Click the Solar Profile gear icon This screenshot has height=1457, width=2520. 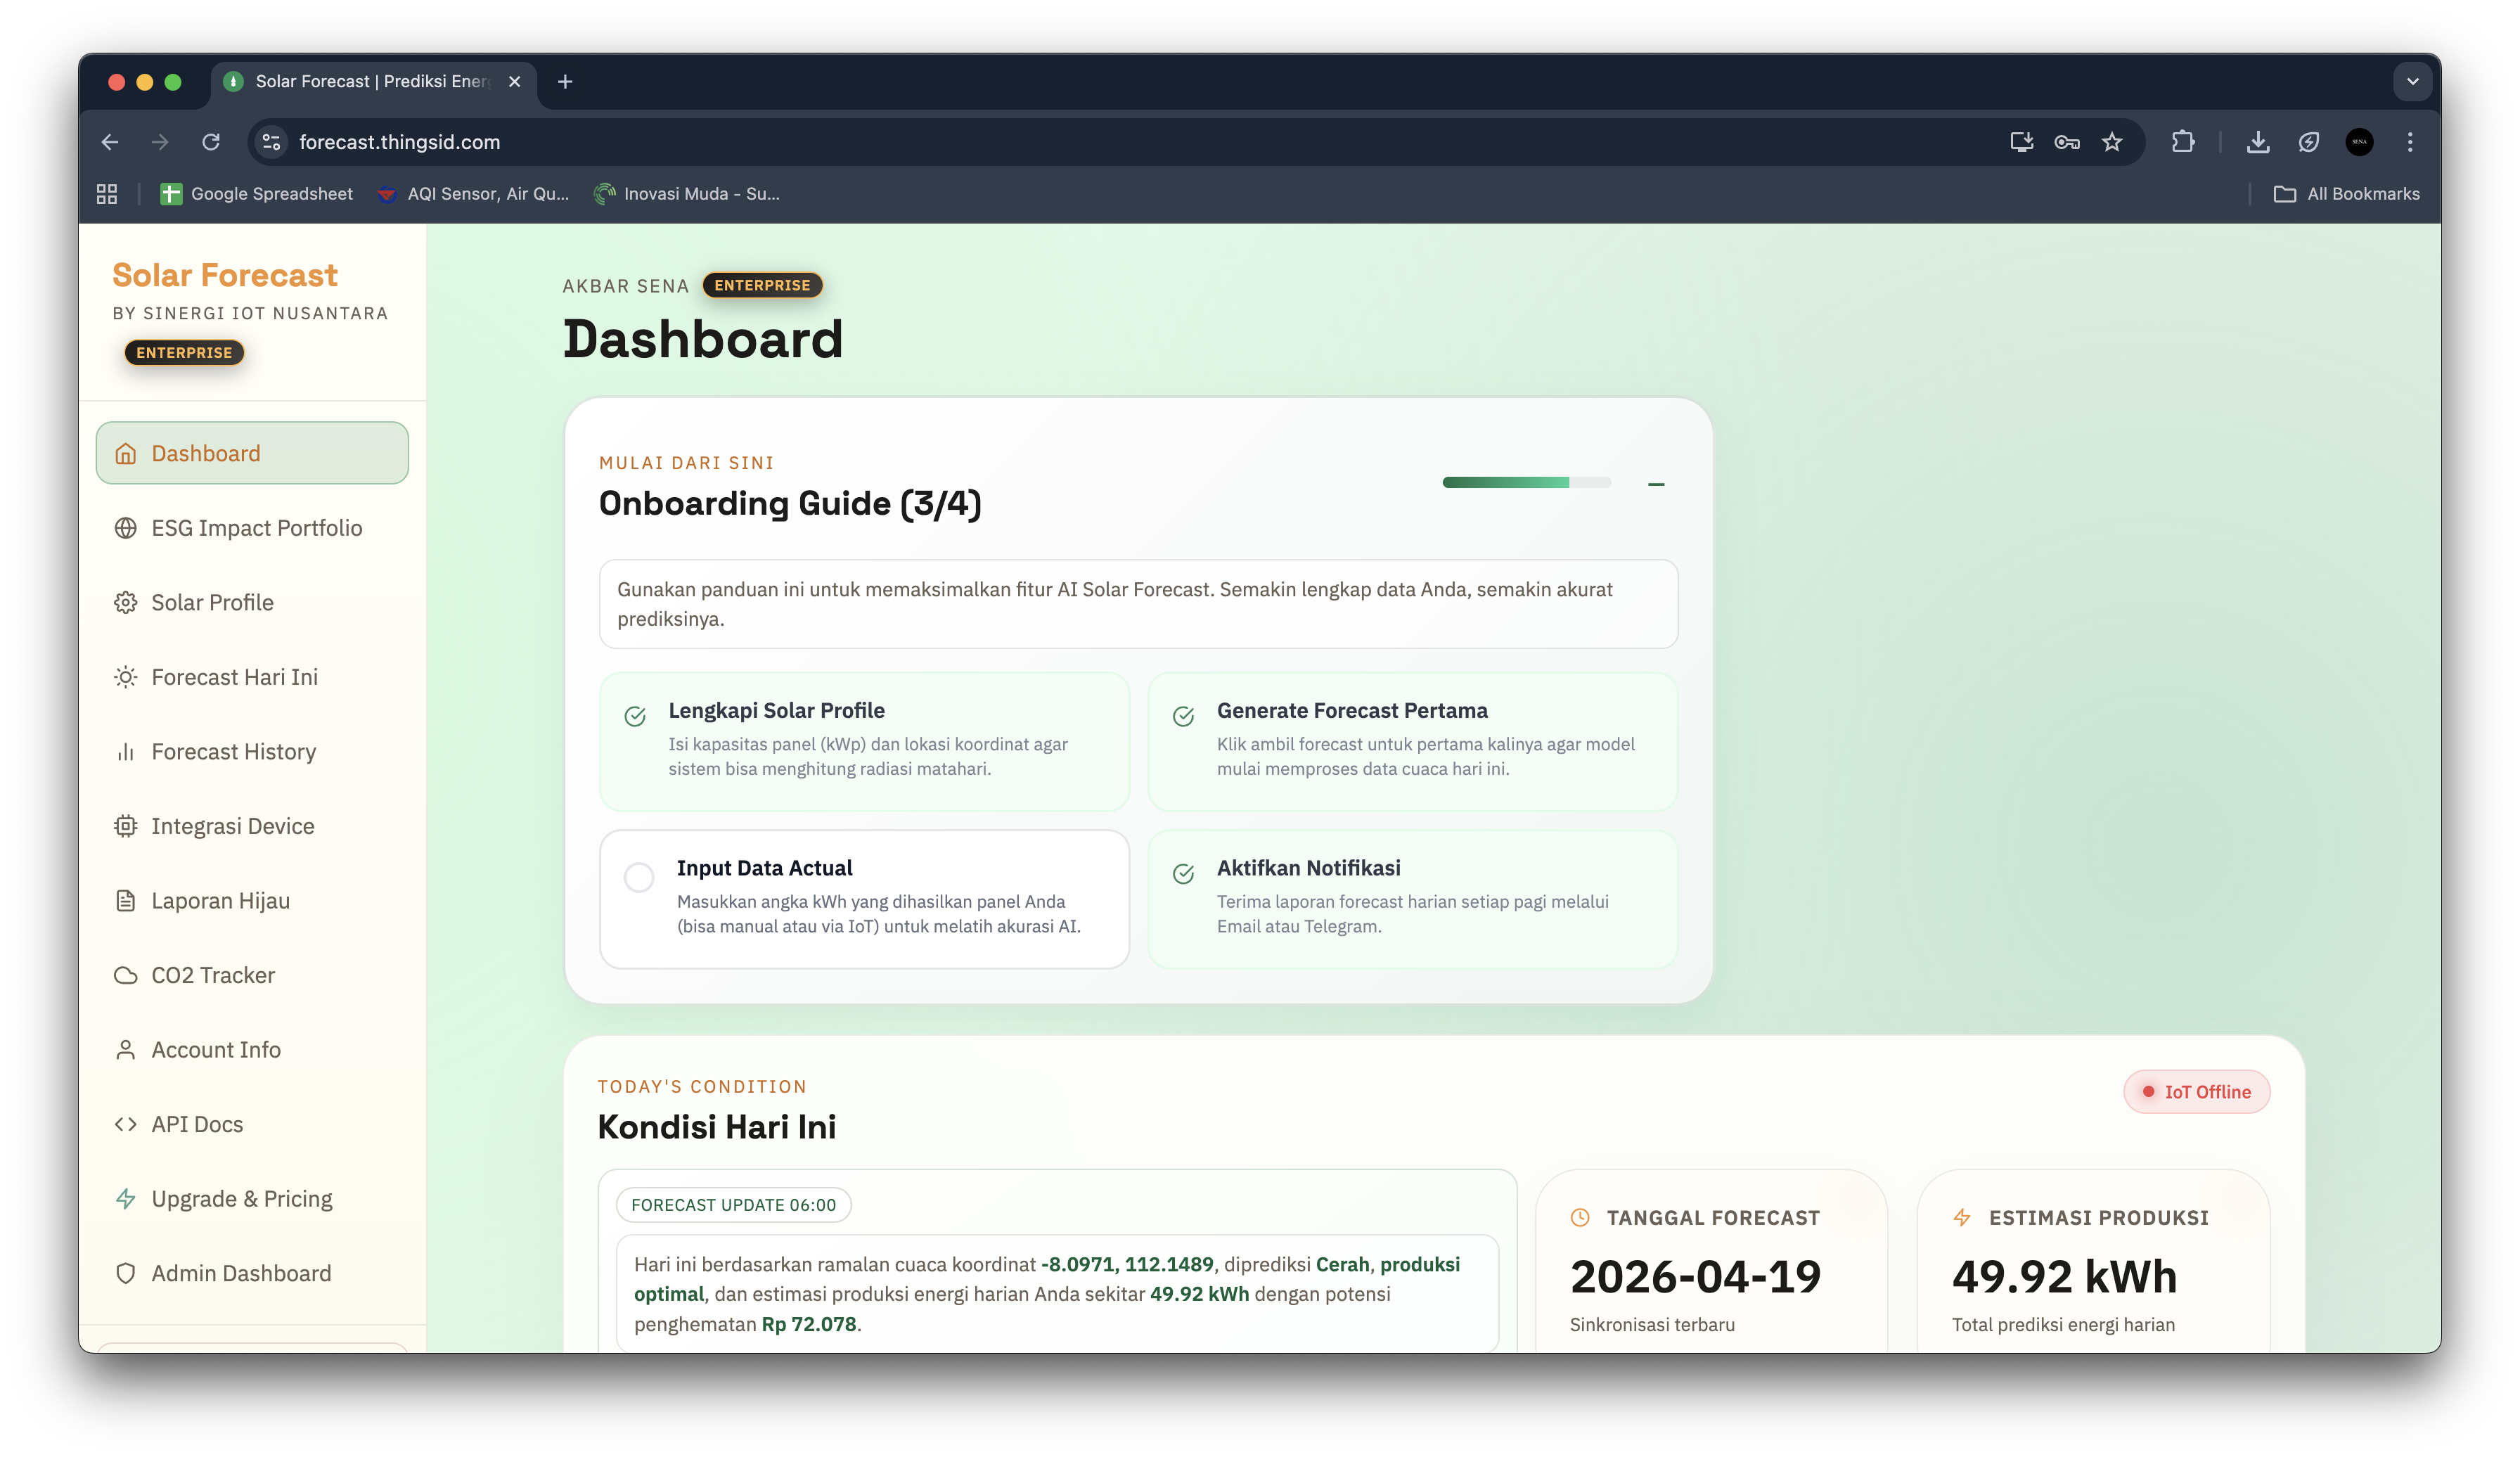pyautogui.click(x=125, y=603)
